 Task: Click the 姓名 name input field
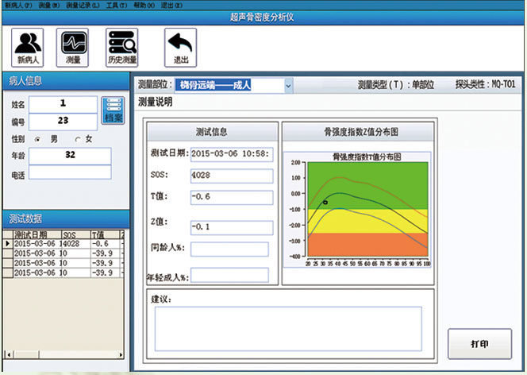(63, 104)
